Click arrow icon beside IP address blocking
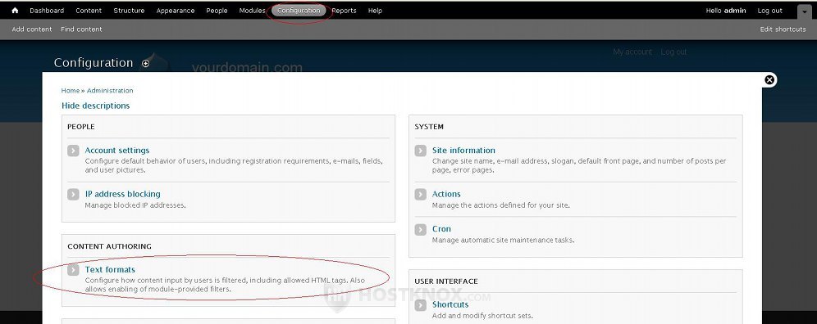 (x=73, y=195)
